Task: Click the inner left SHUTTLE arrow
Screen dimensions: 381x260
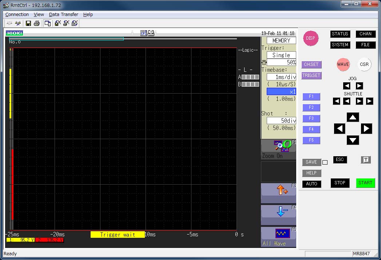Action: [347, 101]
